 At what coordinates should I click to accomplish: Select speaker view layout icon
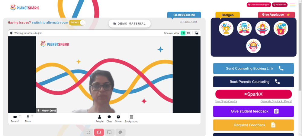point(183,33)
